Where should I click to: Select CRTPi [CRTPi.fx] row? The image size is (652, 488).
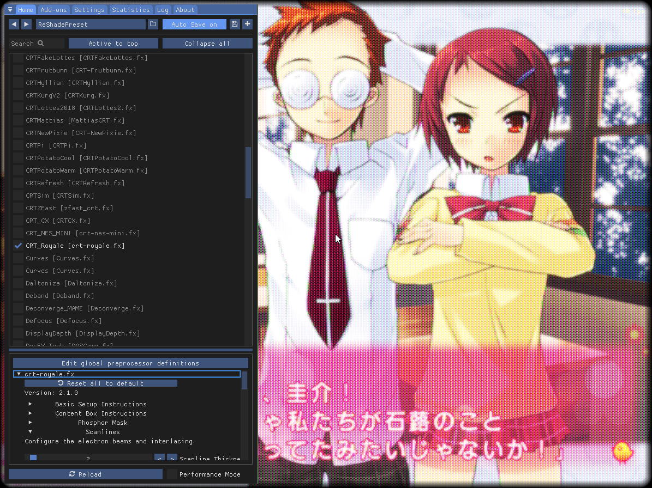coord(56,145)
